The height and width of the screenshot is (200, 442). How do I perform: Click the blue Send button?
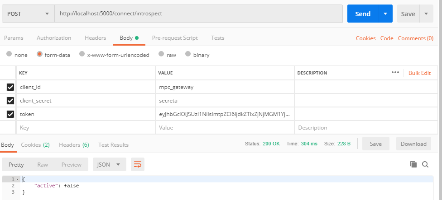click(x=362, y=14)
